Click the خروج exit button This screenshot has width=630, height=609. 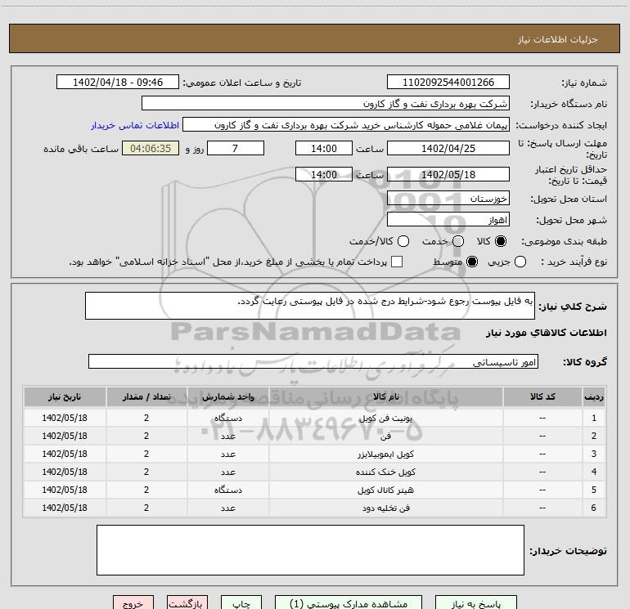point(133,603)
